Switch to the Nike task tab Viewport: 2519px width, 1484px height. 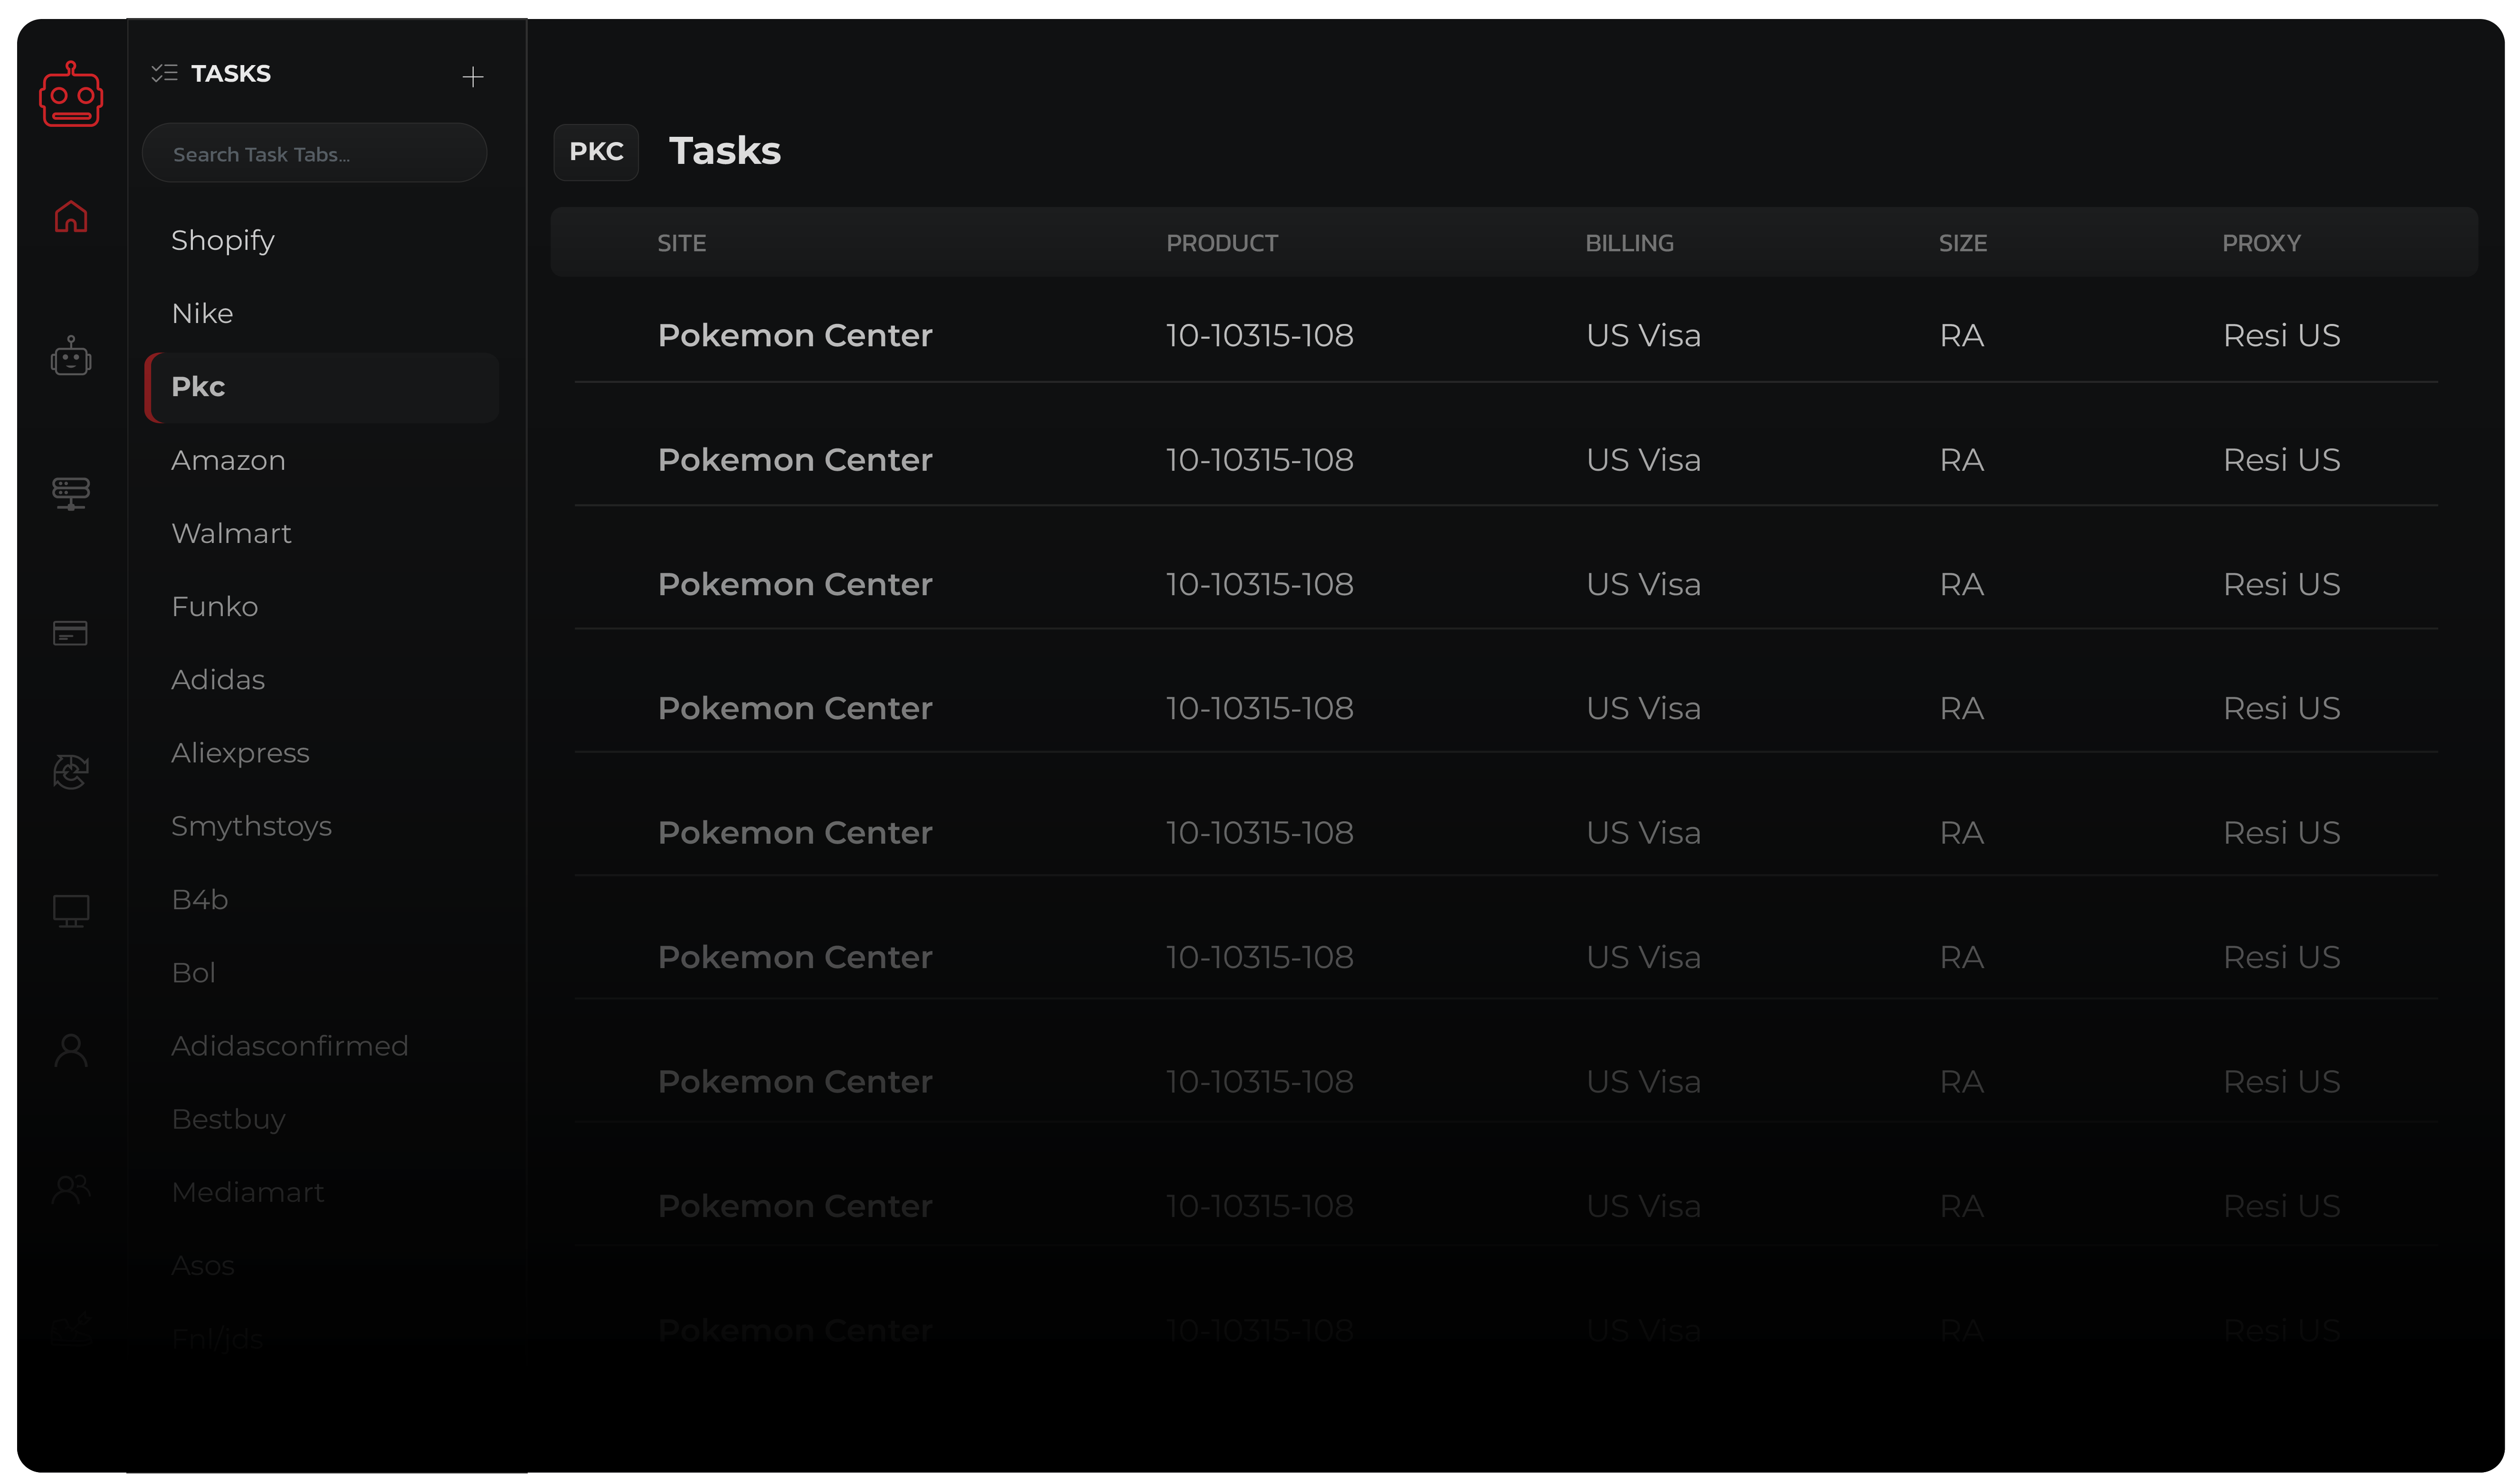point(202,313)
